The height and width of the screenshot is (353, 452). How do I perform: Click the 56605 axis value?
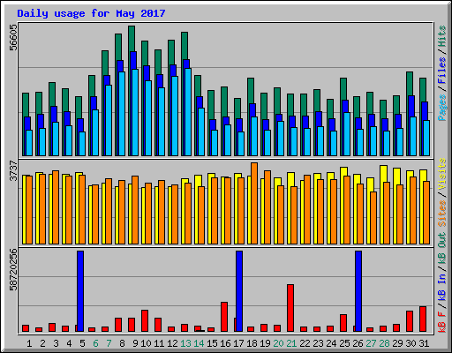[x=13, y=37]
